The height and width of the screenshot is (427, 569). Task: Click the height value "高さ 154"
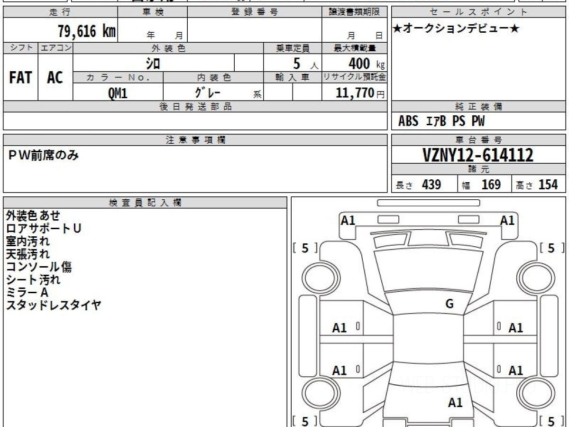pyautogui.click(x=537, y=185)
